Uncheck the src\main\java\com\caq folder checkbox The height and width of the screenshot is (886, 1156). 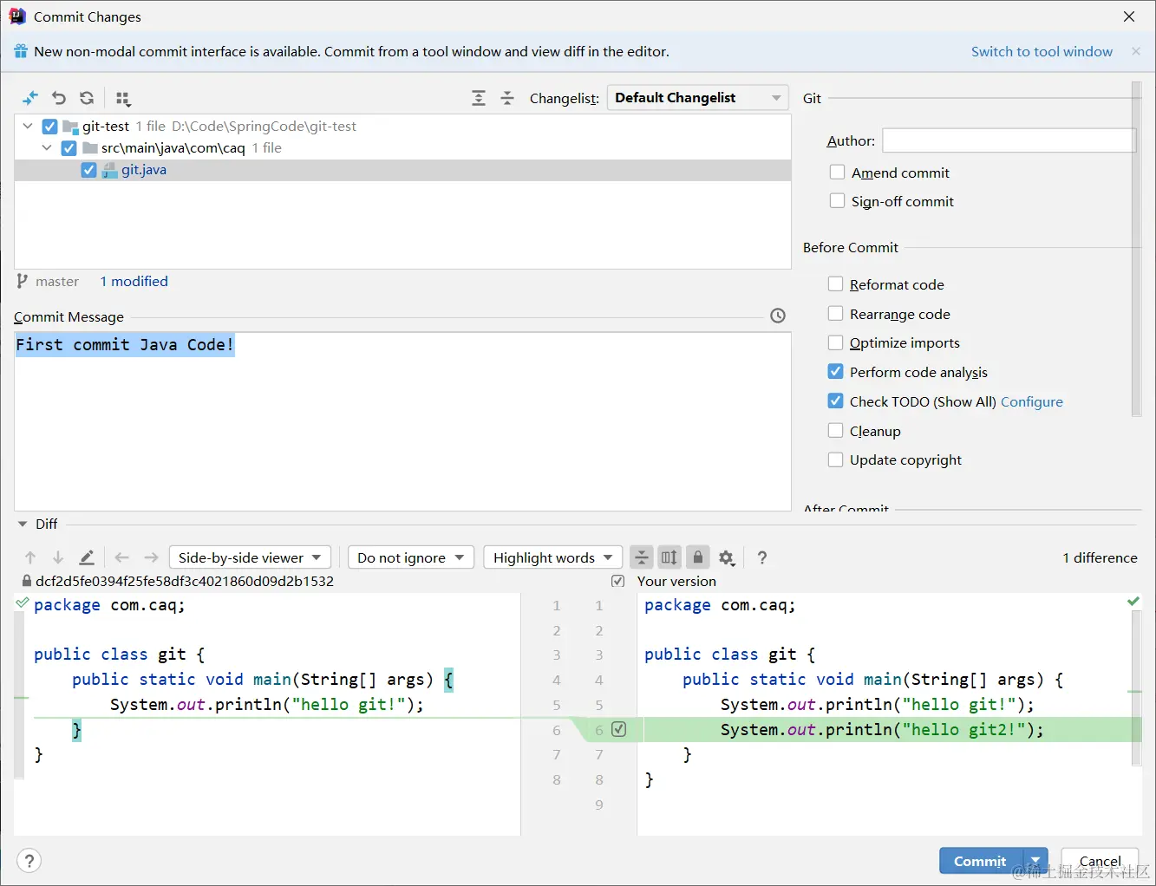pos(69,148)
